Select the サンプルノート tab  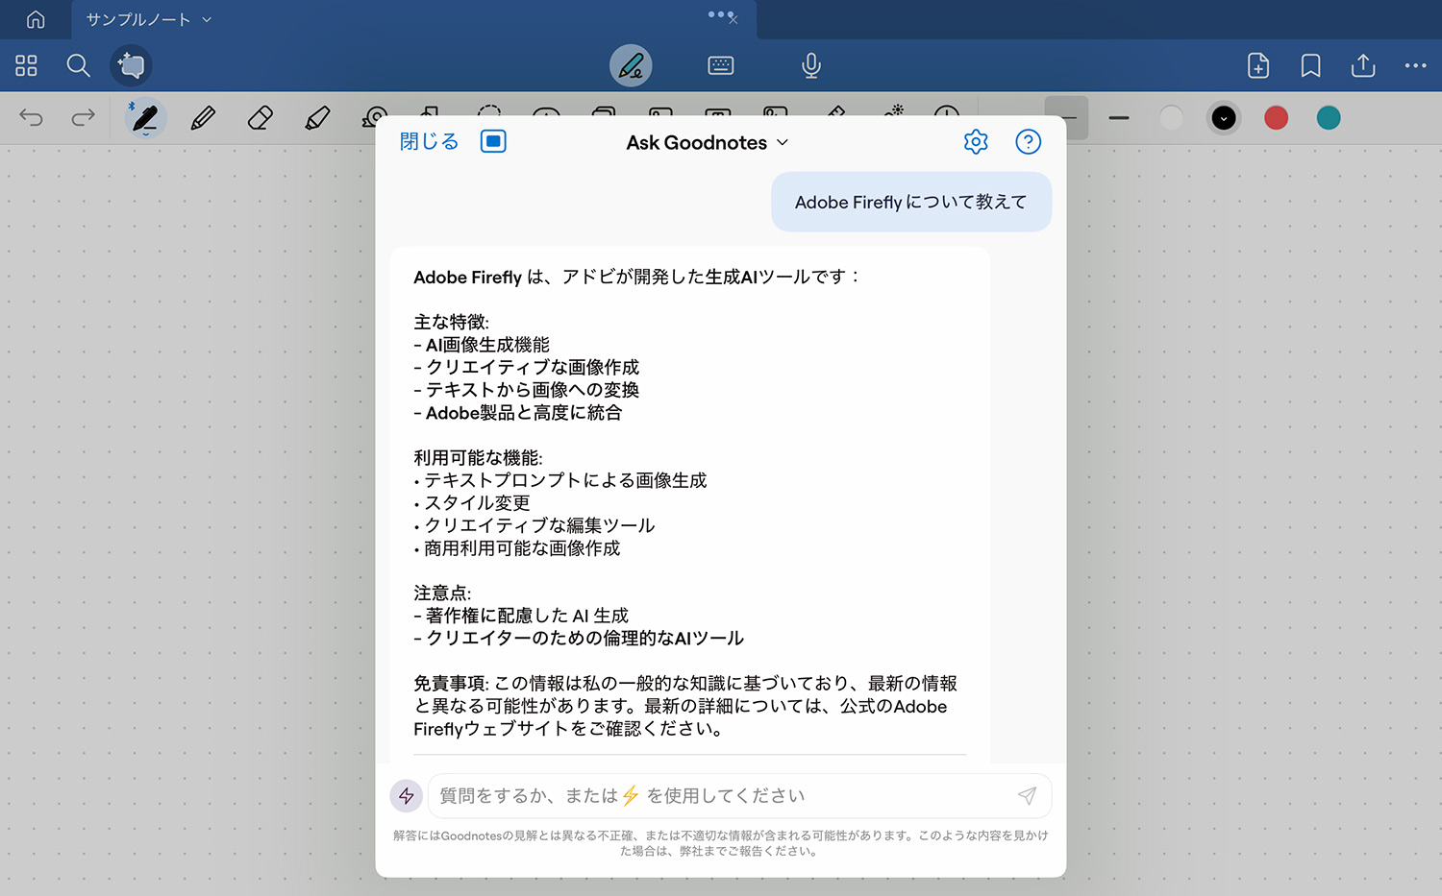(414, 19)
